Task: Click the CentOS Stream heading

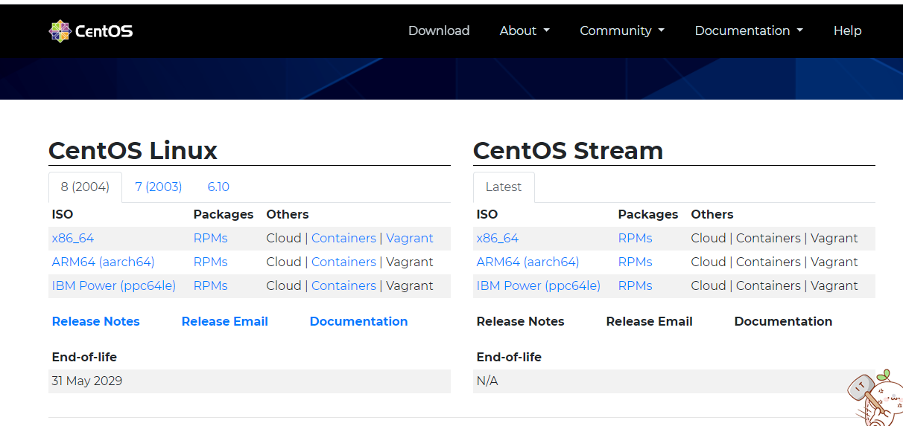Action: 568,150
